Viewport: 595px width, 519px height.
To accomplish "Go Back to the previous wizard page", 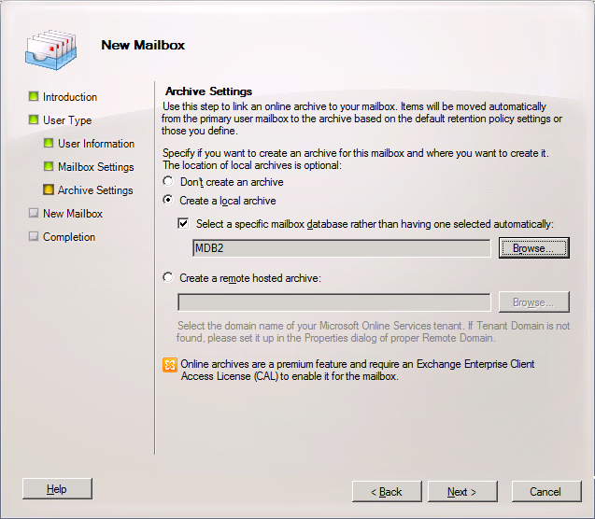I will [387, 492].
